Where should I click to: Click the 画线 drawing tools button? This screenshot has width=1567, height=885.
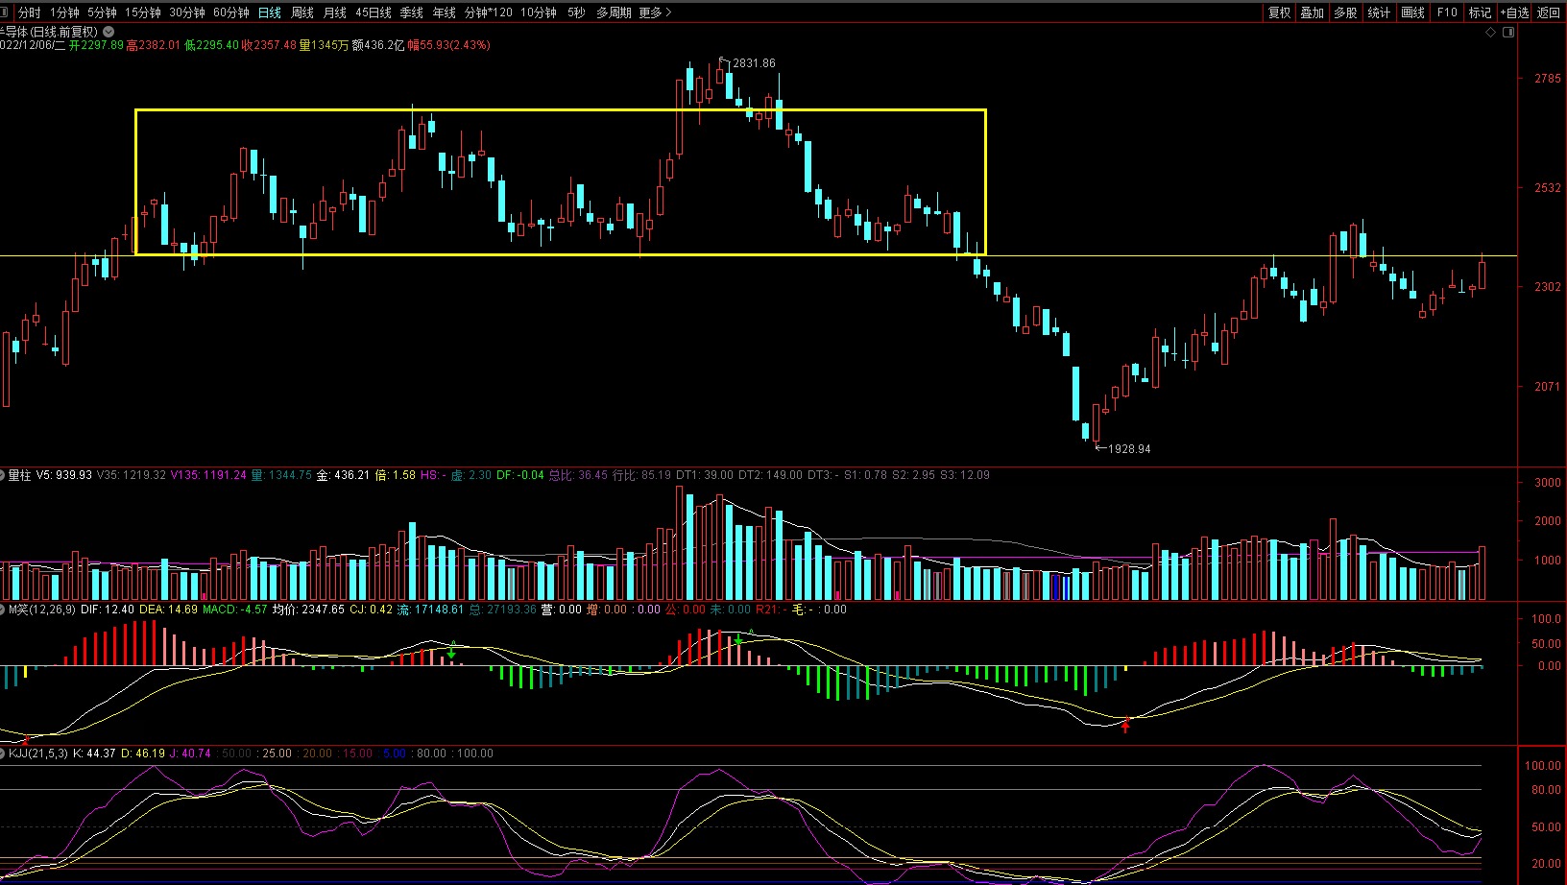tap(1412, 12)
